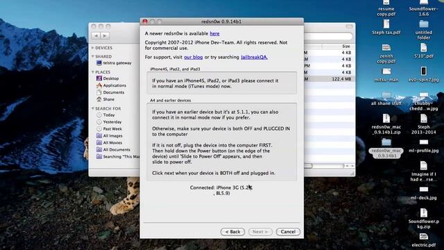Collapse the SHARED section in Finder
Viewport: 444px width, 250px height.
(92, 56)
